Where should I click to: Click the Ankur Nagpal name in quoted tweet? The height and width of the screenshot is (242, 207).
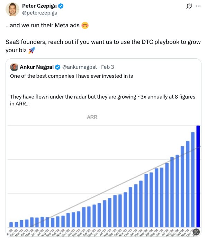click(37, 67)
